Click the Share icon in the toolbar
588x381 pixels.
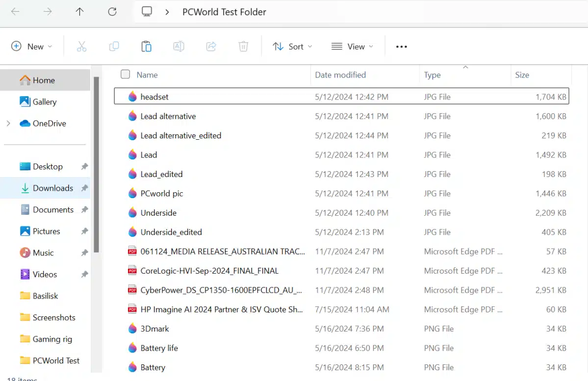[211, 46]
